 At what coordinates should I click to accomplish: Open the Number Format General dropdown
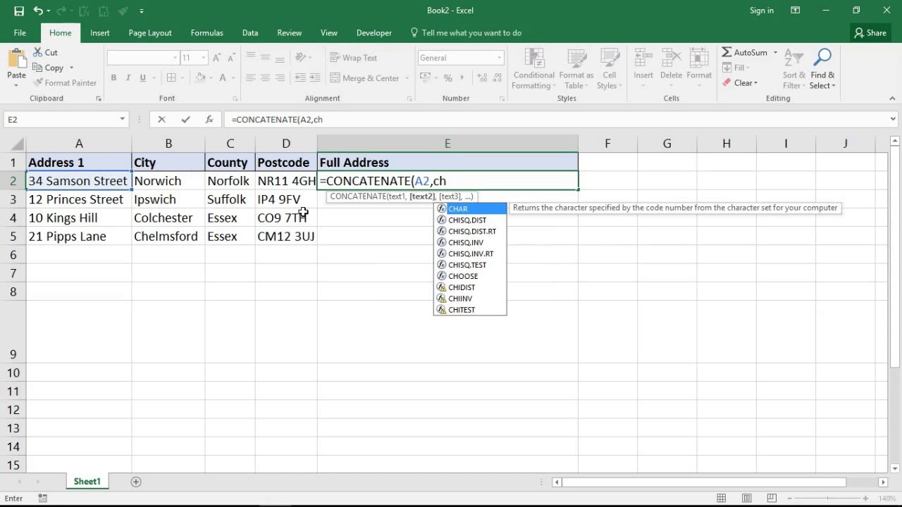500,58
